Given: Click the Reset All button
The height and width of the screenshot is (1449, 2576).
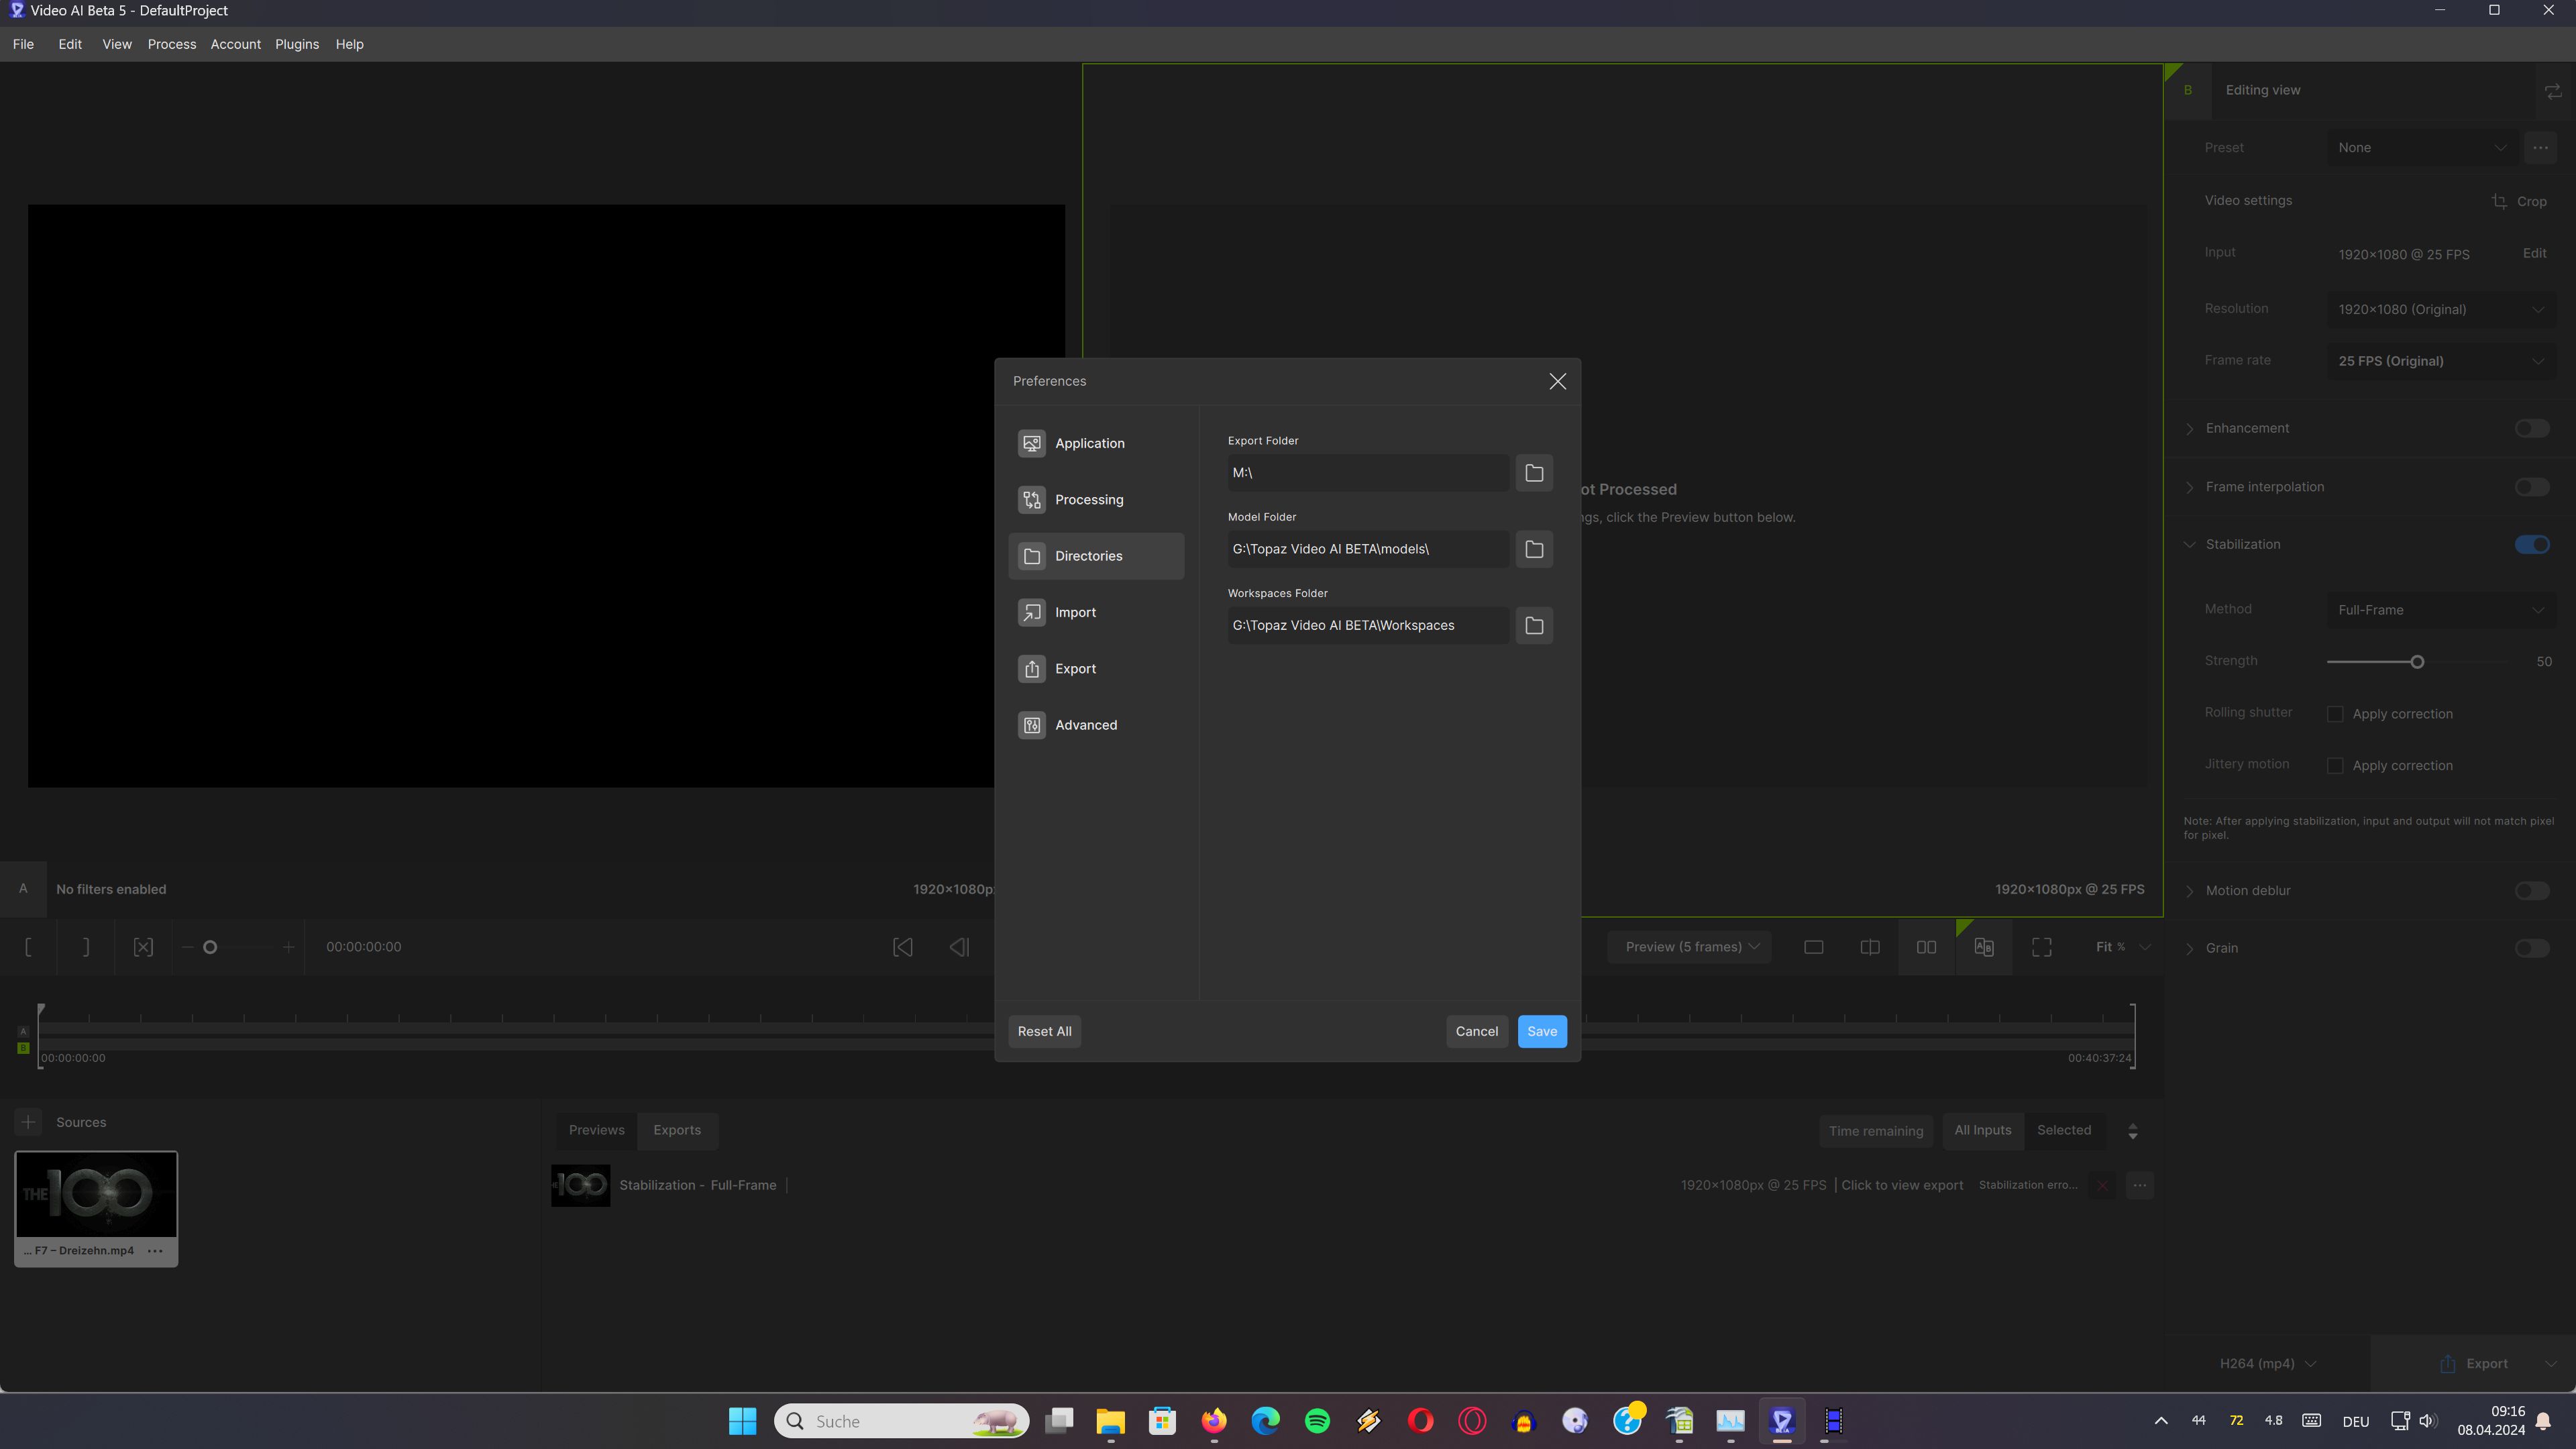Looking at the screenshot, I should click(1044, 1031).
